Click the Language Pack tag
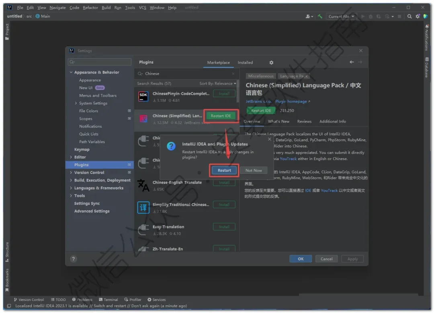The image size is (434, 313). coord(294,76)
